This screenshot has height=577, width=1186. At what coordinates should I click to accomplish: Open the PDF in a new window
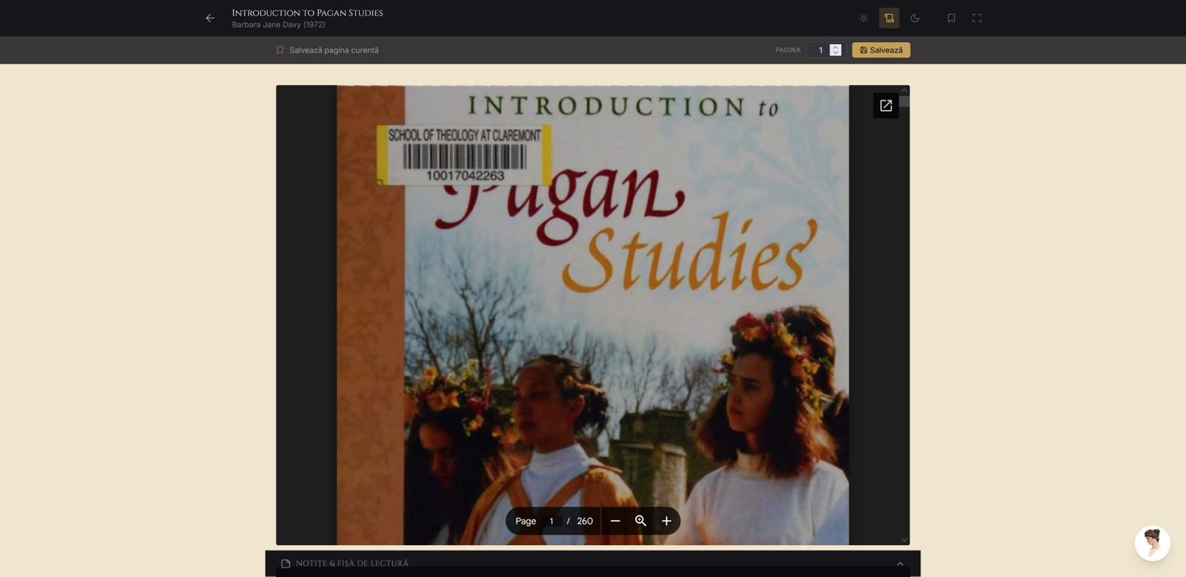pyautogui.click(x=886, y=106)
